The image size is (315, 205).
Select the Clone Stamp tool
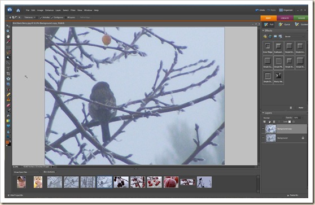pyautogui.click(x=8, y=100)
